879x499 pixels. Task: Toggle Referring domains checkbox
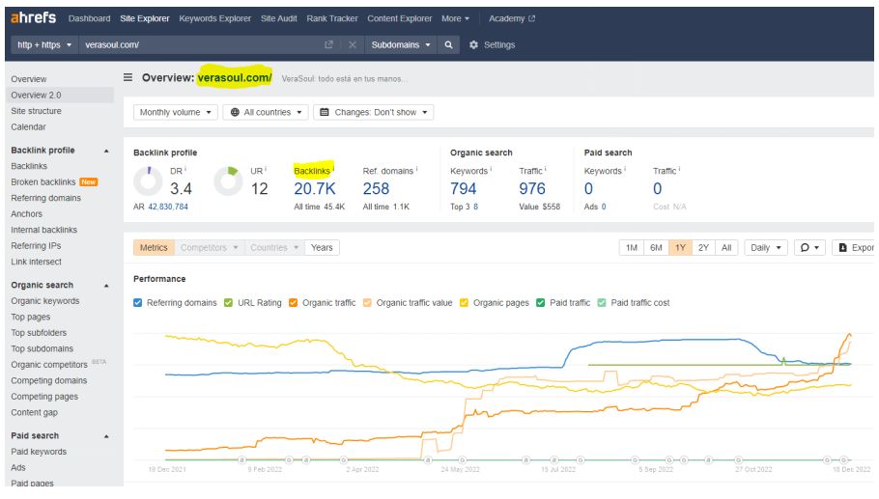click(x=138, y=303)
